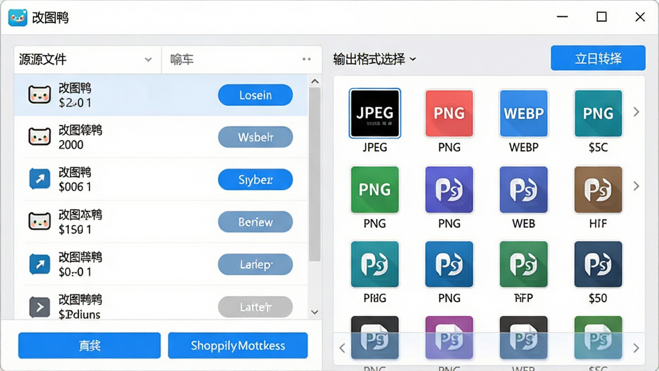This screenshot has width=659, height=371.
Task: Pick the Ps tile labeled WEB
Action: click(524, 189)
